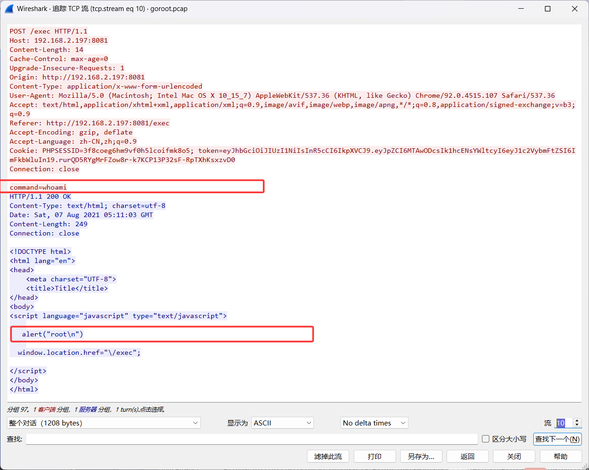Click the Accept: text/html,application/xhtml+xml header line

pos(292,109)
